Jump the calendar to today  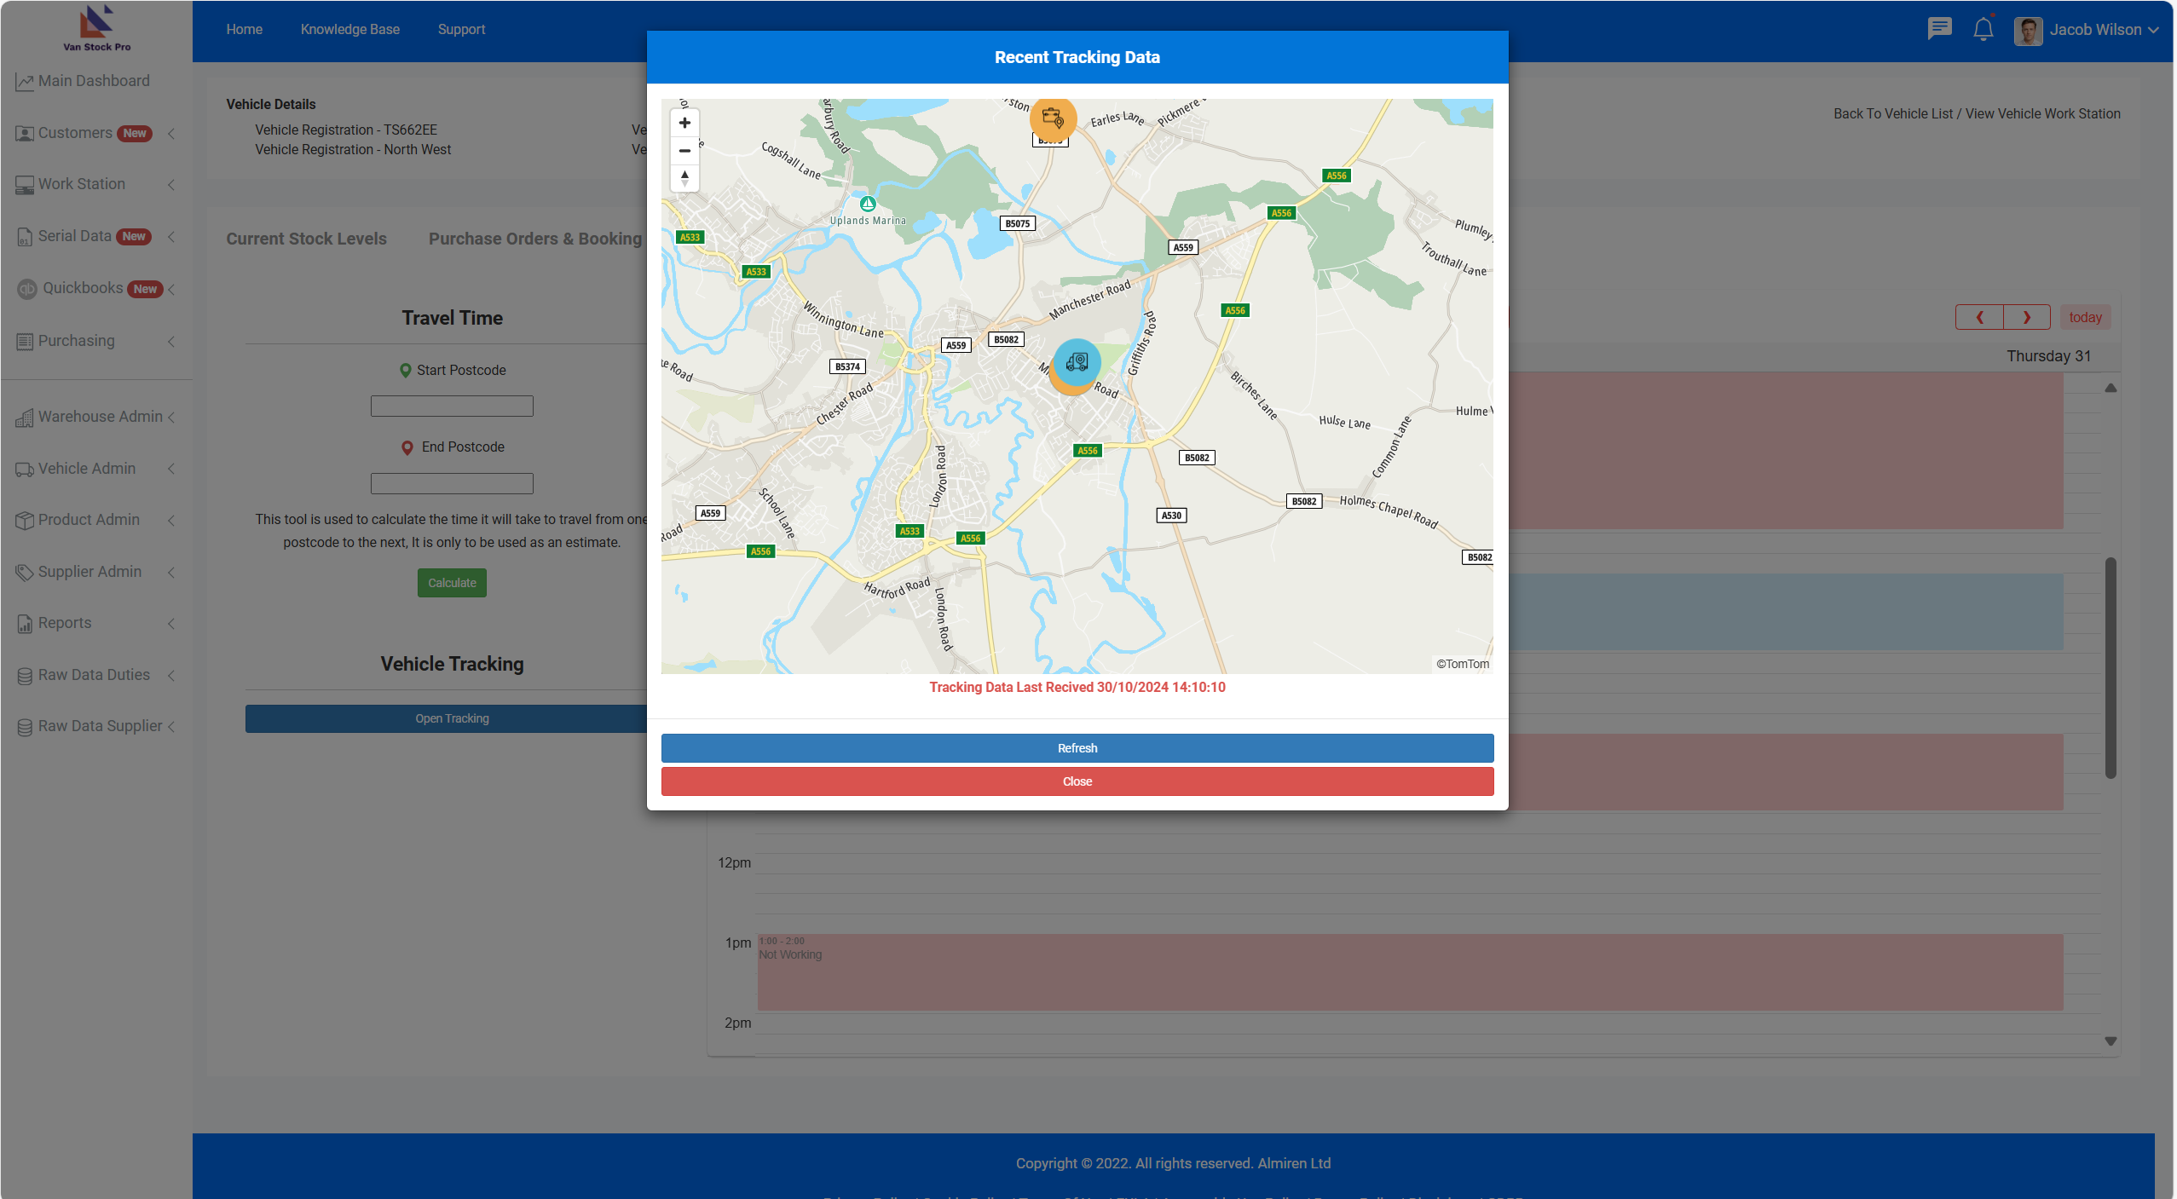pos(2085,317)
